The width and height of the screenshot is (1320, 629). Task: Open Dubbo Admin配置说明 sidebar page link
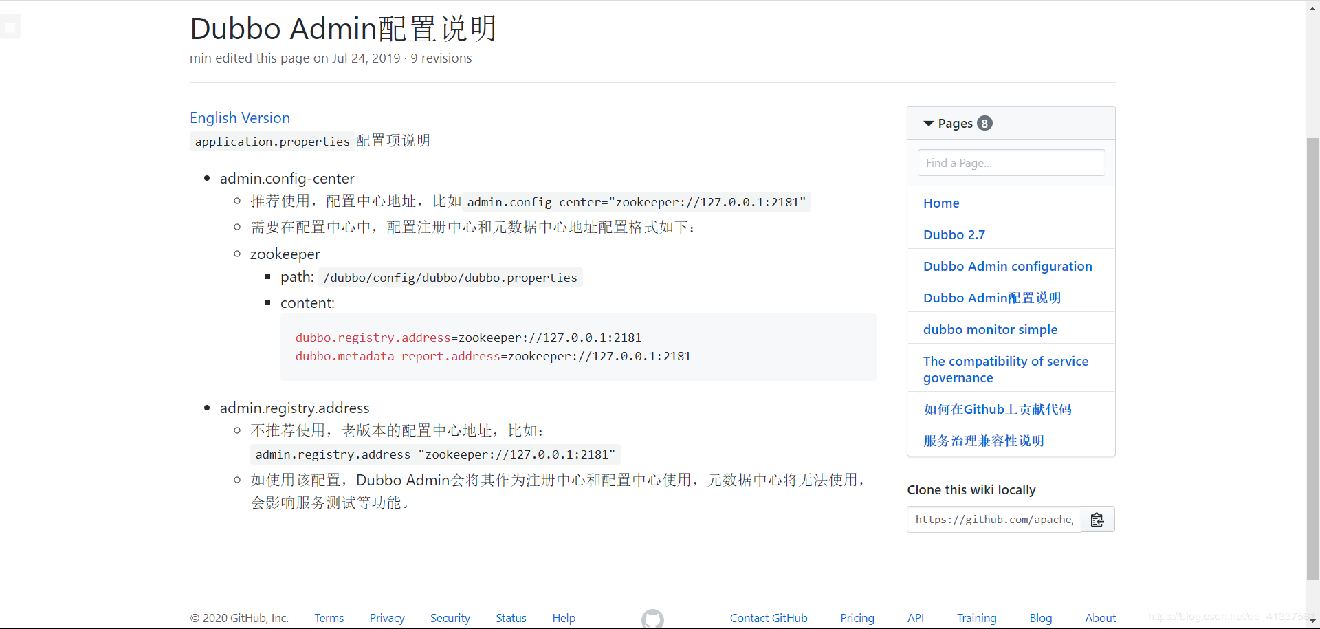click(x=992, y=298)
